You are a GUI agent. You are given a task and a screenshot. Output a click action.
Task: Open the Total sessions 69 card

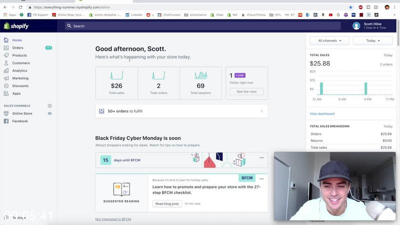(200, 83)
